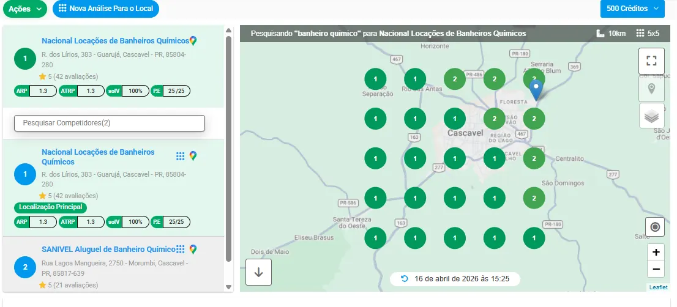Open Google Maps icon in Localização Principal card
The image size is (677, 307).
(x=193, y=156)
